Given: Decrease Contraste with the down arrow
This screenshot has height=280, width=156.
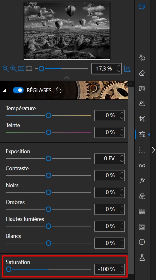Looking at the screenshot, I should 122,178.
